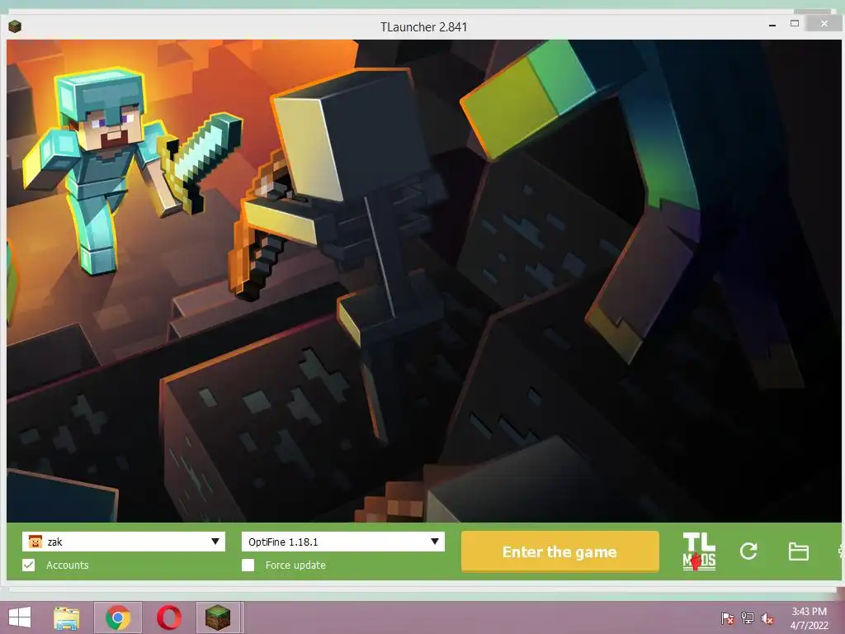Screen dimensions: 845x634
Task: Click the Force update label text
Action: click(x=295, y=565)
